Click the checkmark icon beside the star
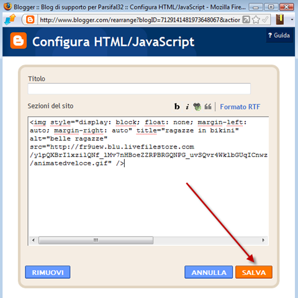 265,20
